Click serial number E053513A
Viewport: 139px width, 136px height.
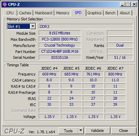pos(60,57)
